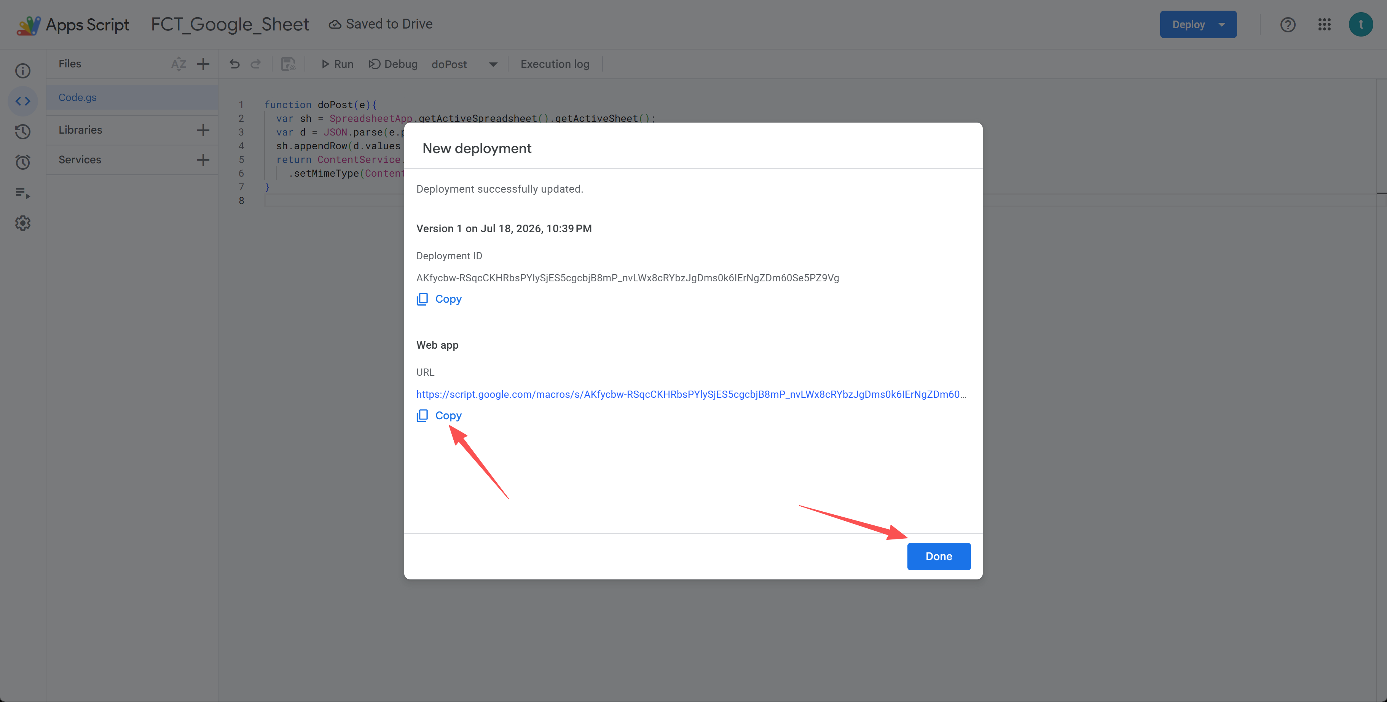Screen dimensions: 1387x702
Task: Open the Execution log
Action: point(555,64)
